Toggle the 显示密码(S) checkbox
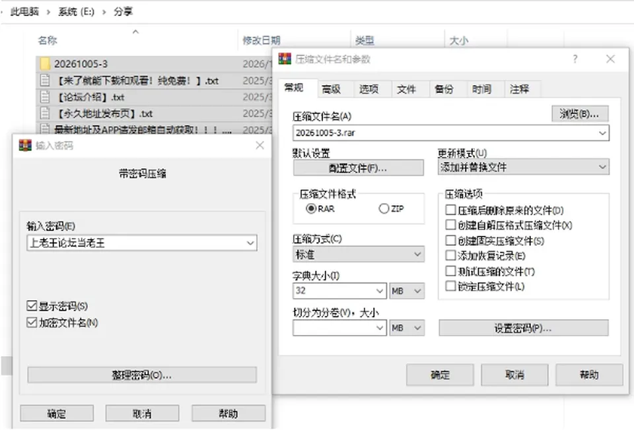 click(32, 305)
